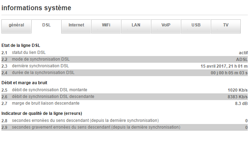
Task: Open the LAN tab
Action: tap(136, 25)
